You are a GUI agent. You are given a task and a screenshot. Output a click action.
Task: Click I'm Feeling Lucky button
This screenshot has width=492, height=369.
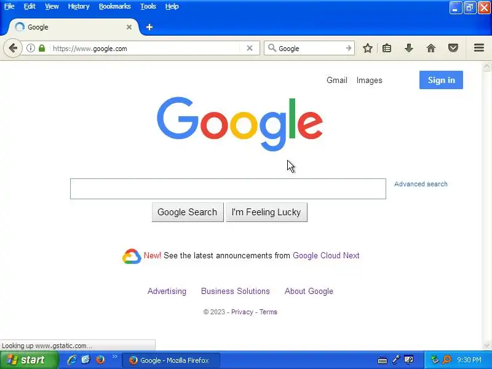(266, 212)
